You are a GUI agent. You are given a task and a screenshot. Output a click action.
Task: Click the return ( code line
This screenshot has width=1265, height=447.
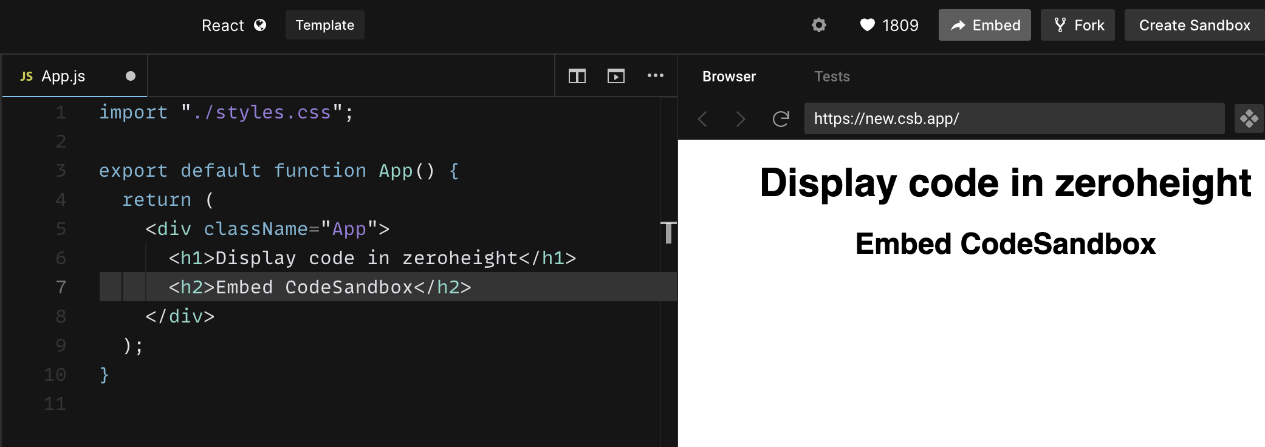(168, 200)
